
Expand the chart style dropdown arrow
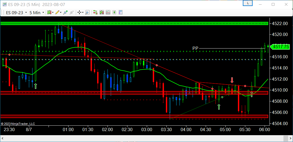[53, 13]
